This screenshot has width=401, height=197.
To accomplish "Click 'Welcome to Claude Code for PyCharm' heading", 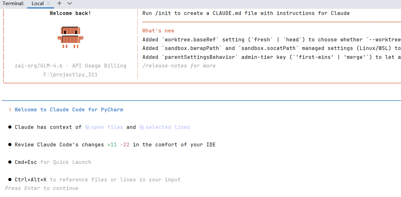I will click(69, 110).
